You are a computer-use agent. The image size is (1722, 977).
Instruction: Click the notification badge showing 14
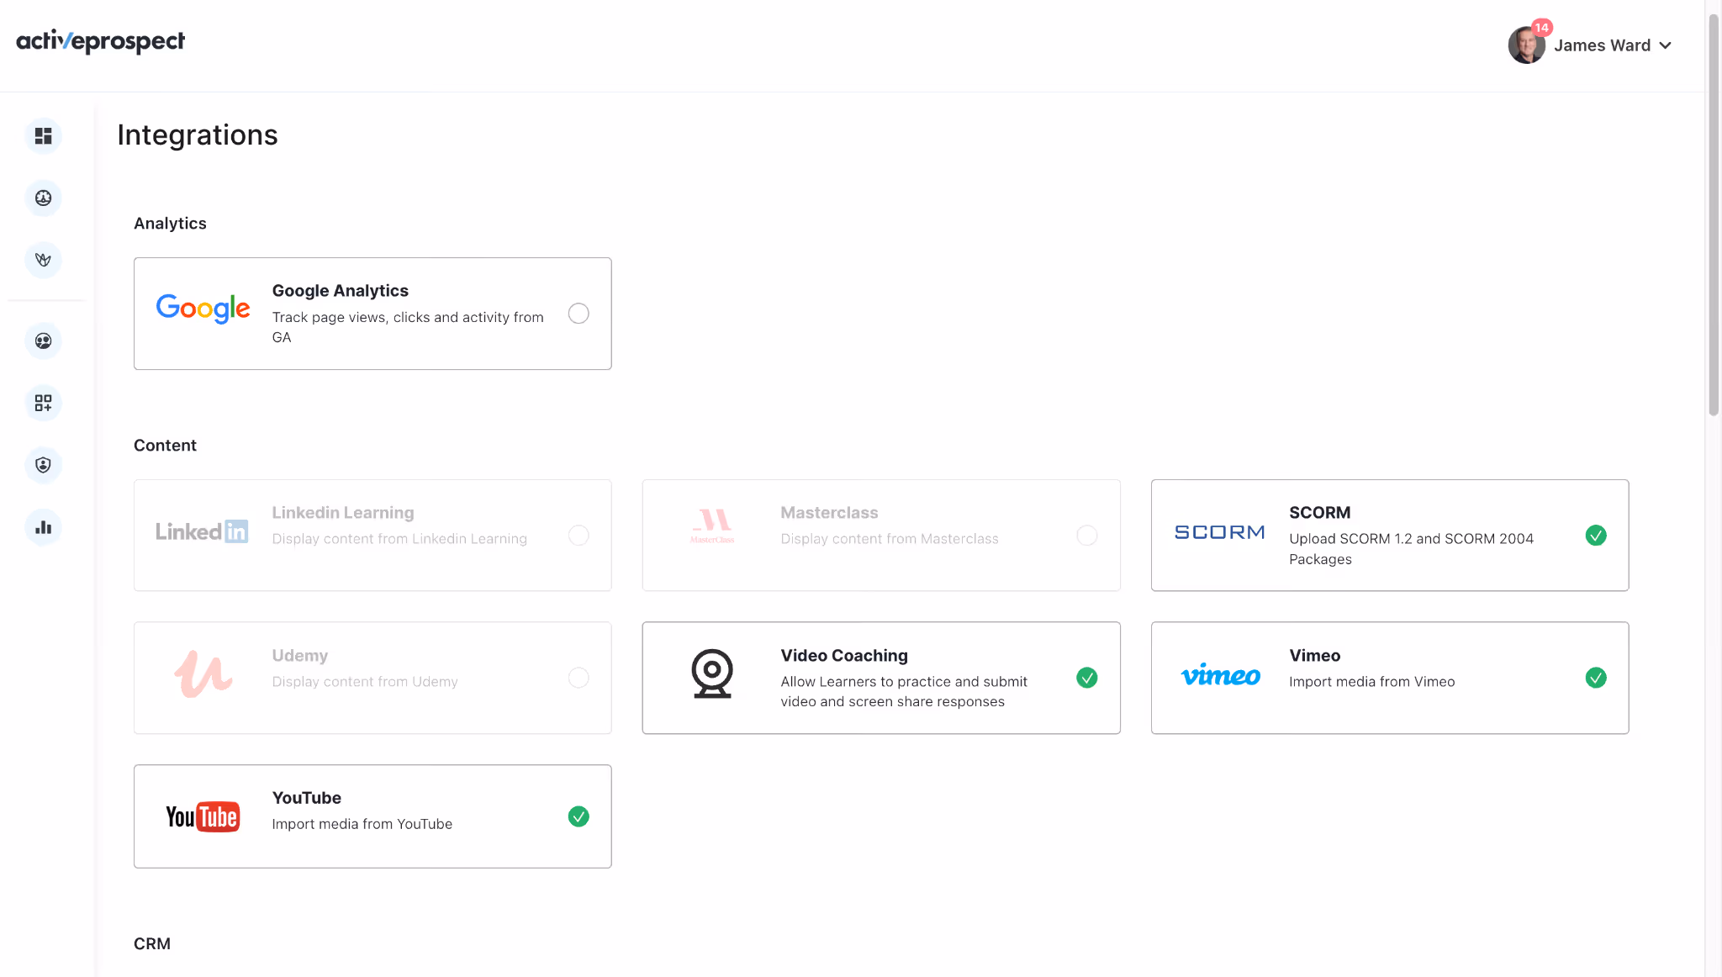tap(1542, 28)
